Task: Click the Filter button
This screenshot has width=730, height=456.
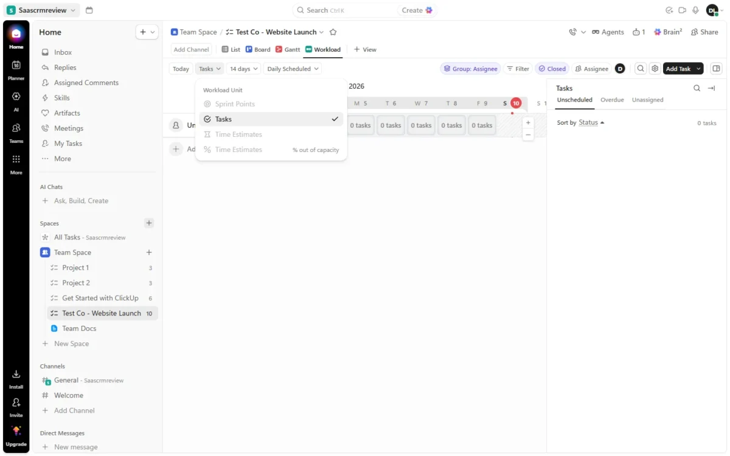Action: click(x=518, y=69)
